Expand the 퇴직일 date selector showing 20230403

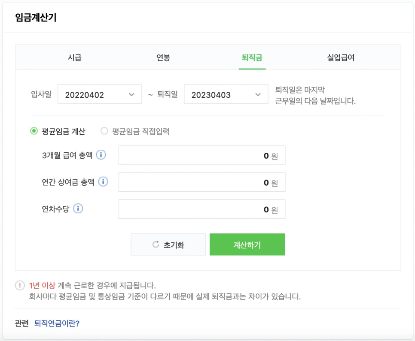click(x=226, y=94)
